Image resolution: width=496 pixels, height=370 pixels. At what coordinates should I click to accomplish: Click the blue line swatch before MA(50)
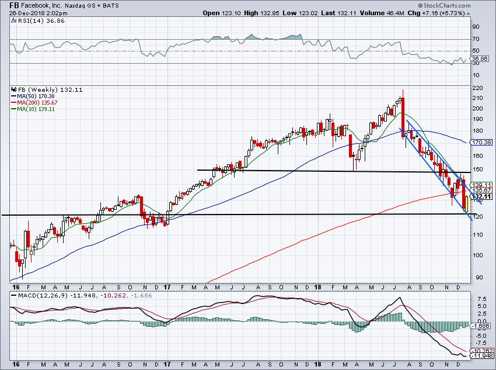point(13,96)
